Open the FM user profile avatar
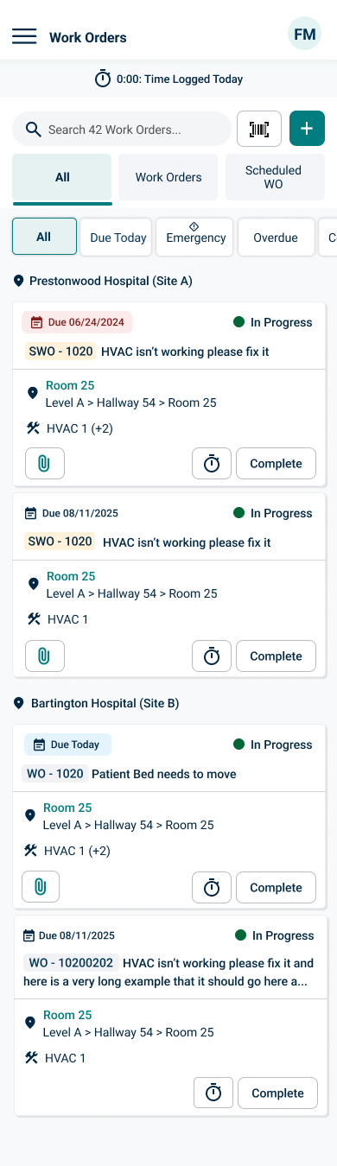337x1166 pixels. [x=304, y=35]
